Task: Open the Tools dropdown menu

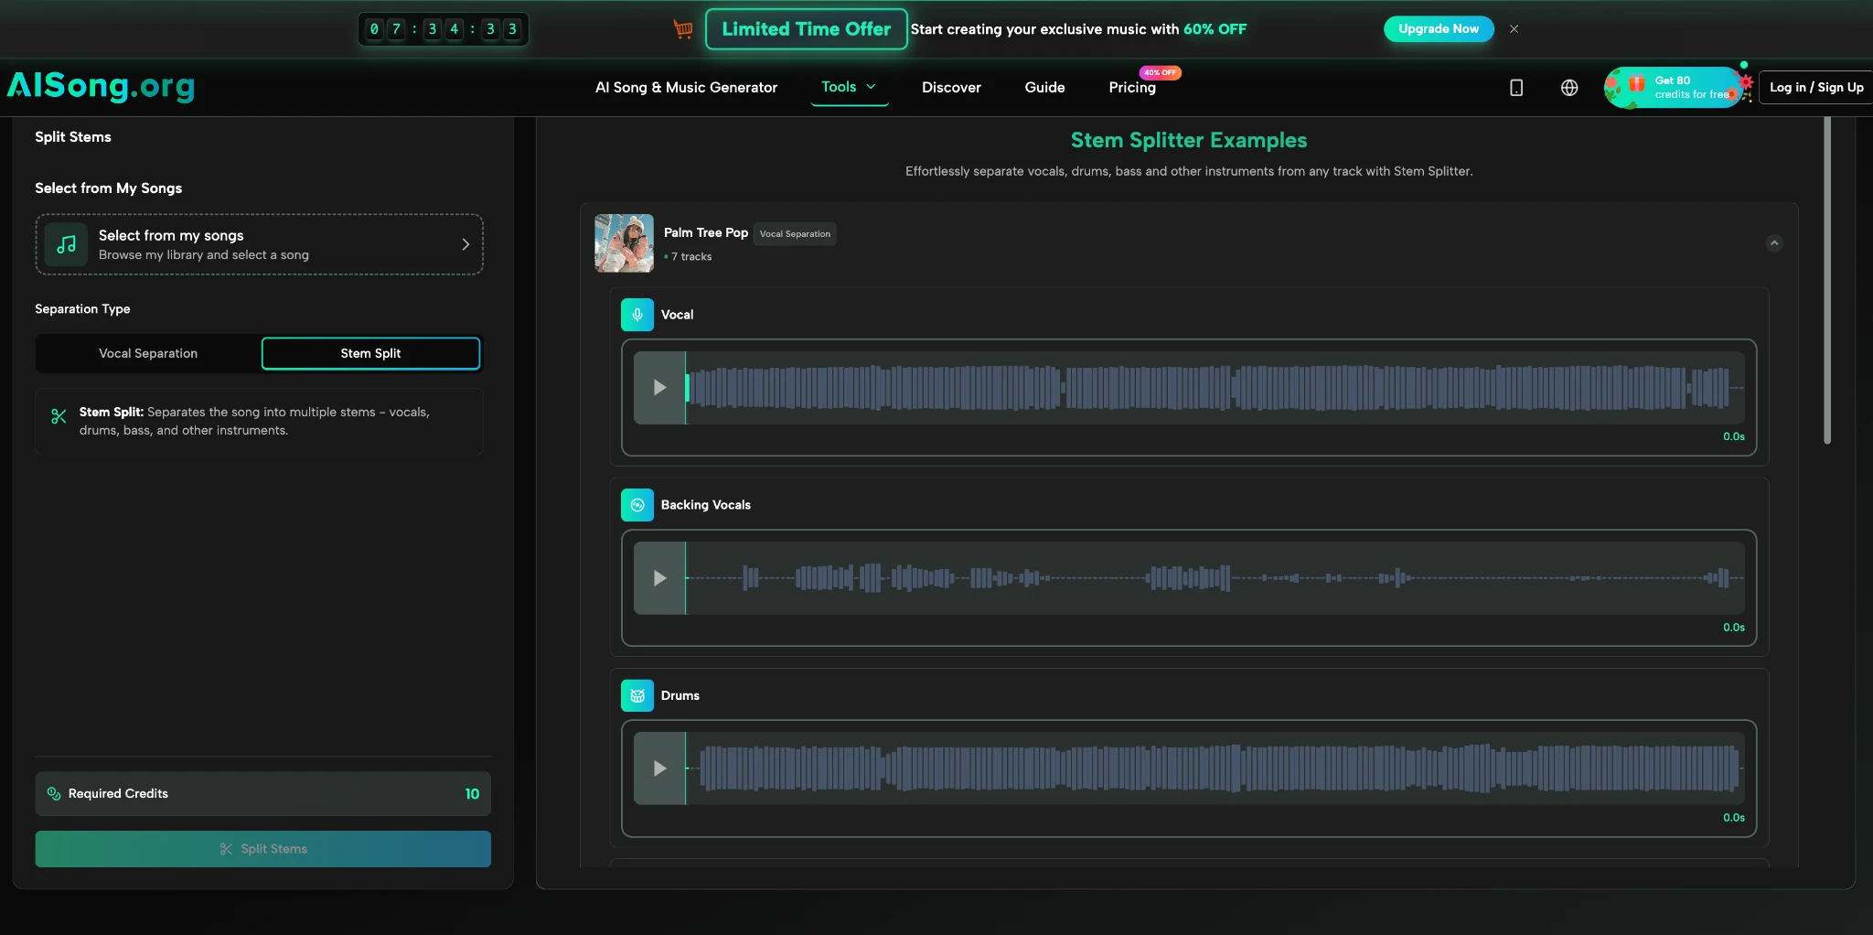Action: pyautogui.click(x=849, y=87)
